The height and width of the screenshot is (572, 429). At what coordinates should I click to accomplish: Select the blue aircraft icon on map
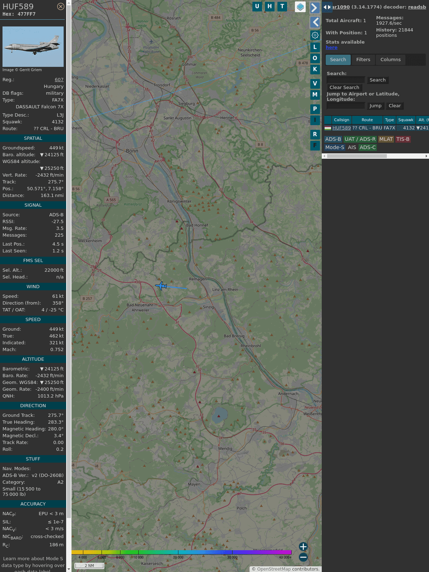161,286
